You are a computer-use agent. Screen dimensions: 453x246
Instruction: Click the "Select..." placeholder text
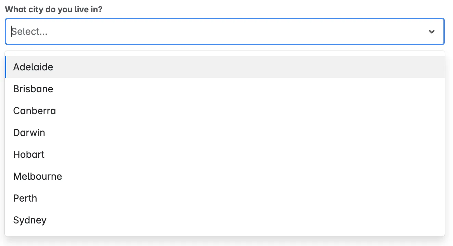(30, 32)
